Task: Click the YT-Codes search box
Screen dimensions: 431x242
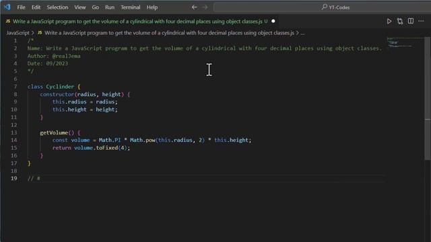Action: (x=322, y=7)
